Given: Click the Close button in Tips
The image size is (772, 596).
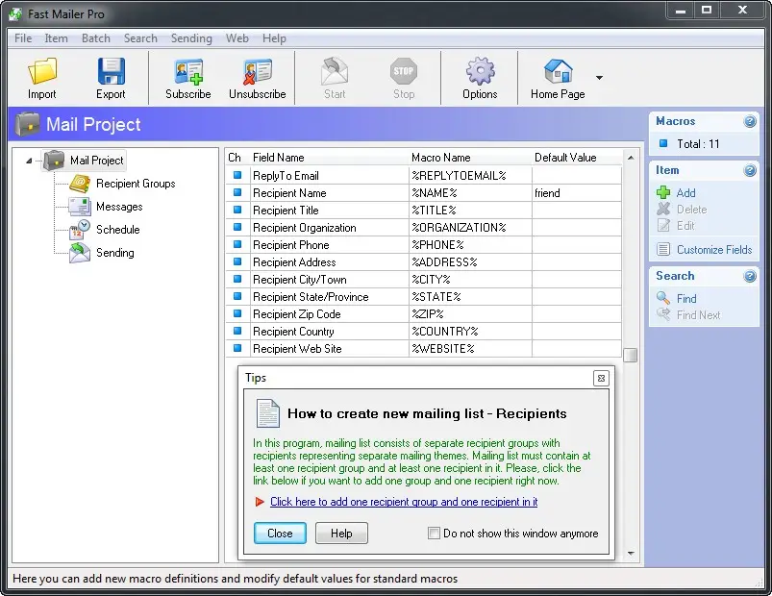Looking at the screenshot, I should 280,533.
